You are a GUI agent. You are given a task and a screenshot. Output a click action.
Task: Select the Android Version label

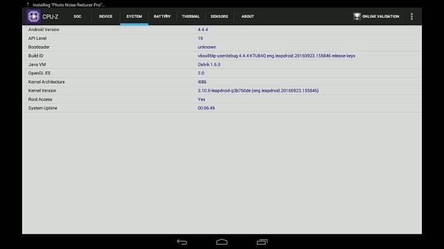click(x=44, y=29)
